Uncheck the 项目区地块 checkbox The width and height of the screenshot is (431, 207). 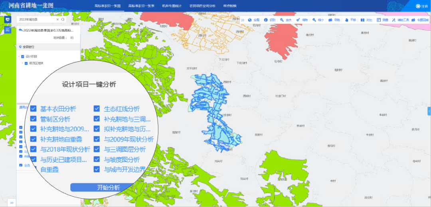[x=26, y=63]
